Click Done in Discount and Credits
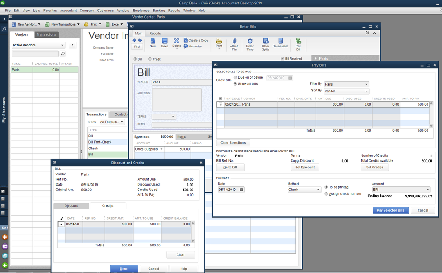 [x=124, y=269]
